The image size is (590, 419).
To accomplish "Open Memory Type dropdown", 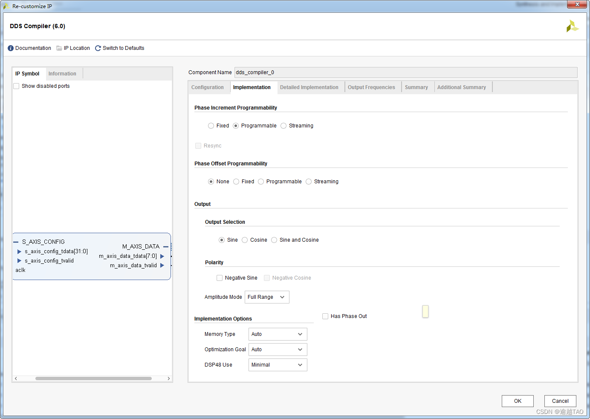I will [278, 334].
